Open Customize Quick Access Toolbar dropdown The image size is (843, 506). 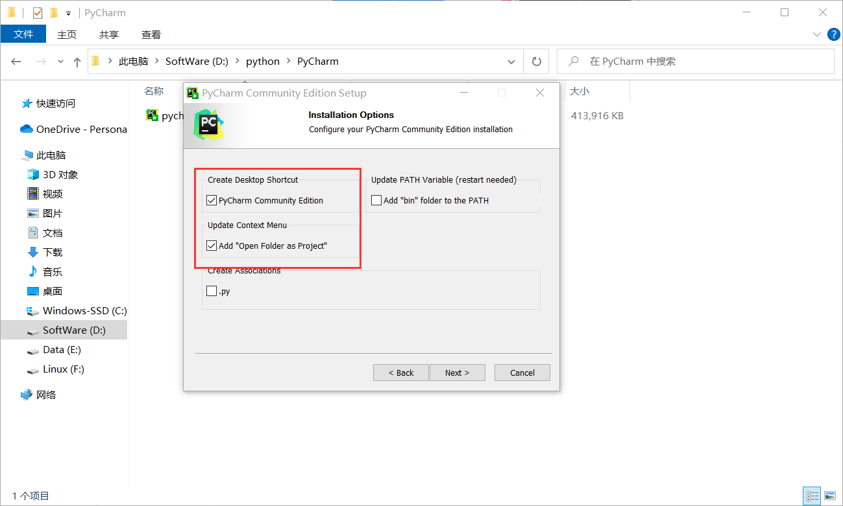68,13
